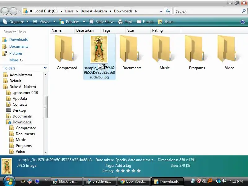Expand the Preview dropdown arrow
Viewport: 248px width, 186px height.
[84, 22]
